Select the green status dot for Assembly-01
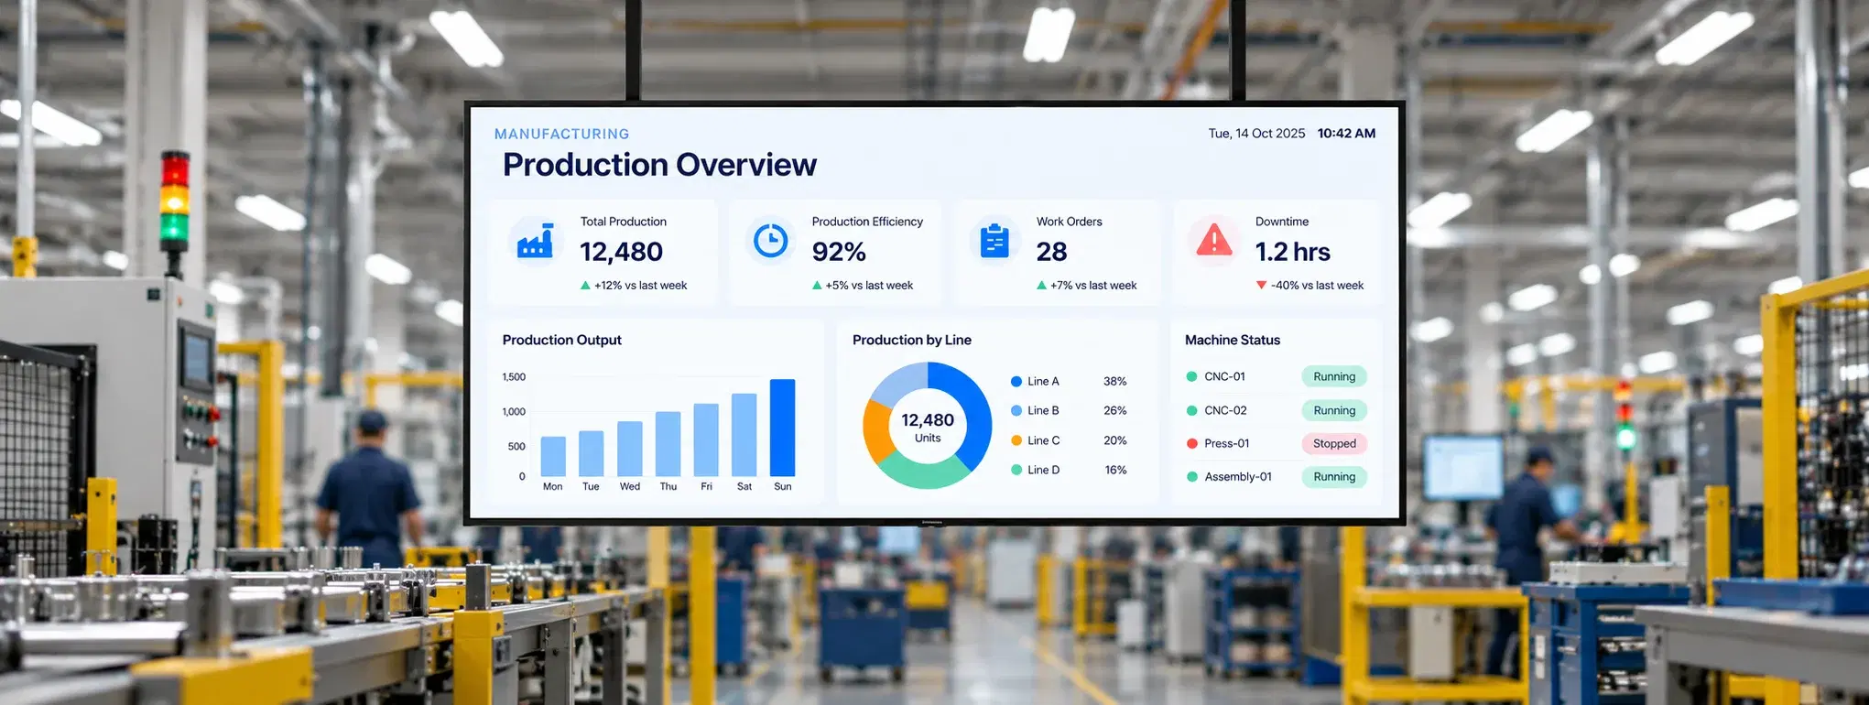Image resolution: width=1869 pixels, height=705 pixels. 1191,476
